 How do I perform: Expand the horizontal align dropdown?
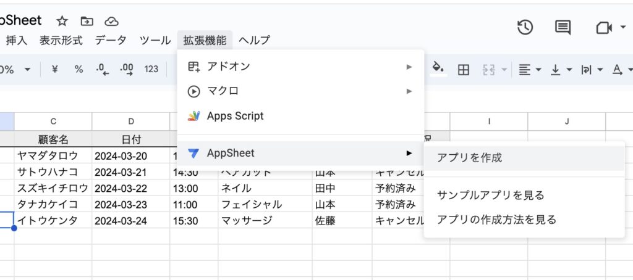530,70
